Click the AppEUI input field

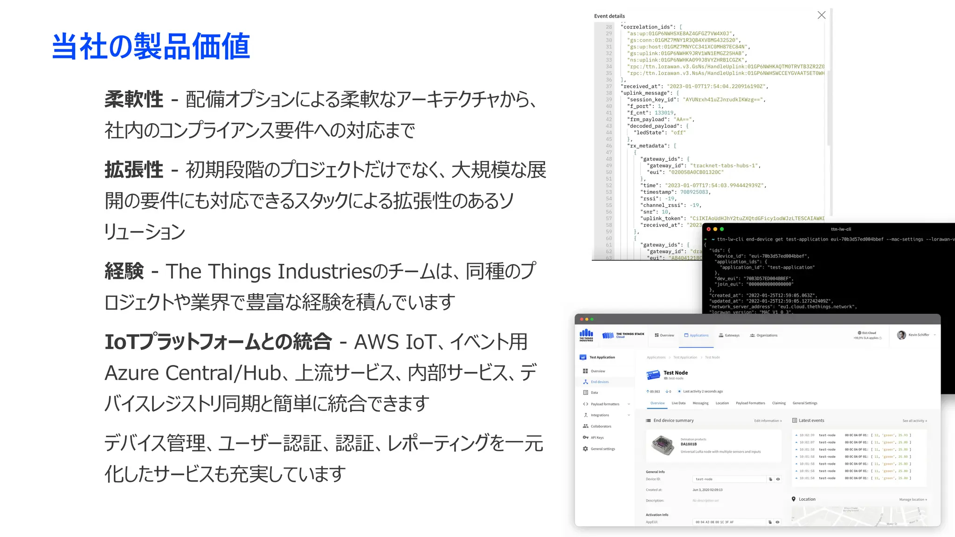[x=729, y=522]
